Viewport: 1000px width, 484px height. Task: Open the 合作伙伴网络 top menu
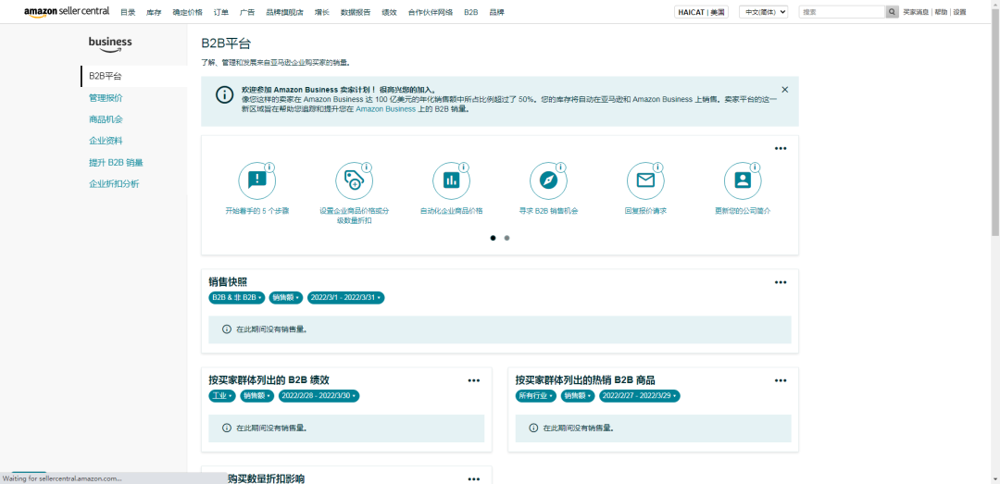(431, 12)
